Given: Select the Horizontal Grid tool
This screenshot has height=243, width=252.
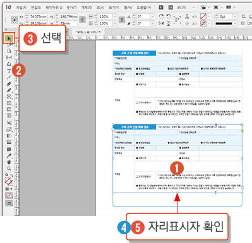Looking at the screenshot, I should pos(9,109).
